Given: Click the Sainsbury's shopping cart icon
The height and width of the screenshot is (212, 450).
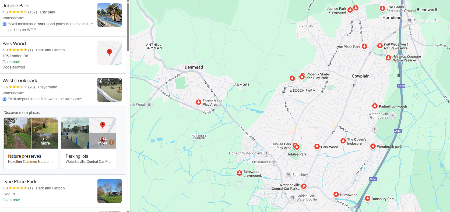Looking at the screenshot, I should click(x=289, y=175).
